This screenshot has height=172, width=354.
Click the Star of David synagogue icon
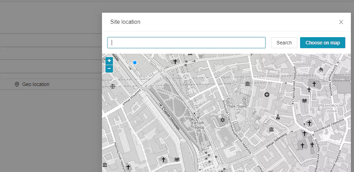tap(223, 120)
